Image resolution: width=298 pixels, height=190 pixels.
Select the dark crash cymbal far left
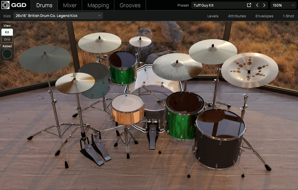[45, 59]
